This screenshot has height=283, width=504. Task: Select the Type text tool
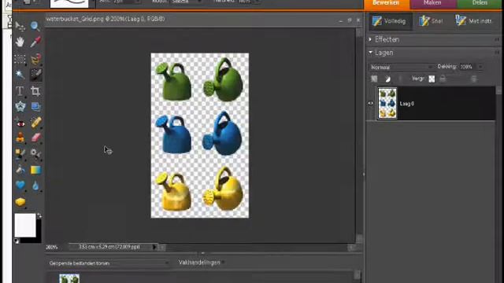click(20, 91)
